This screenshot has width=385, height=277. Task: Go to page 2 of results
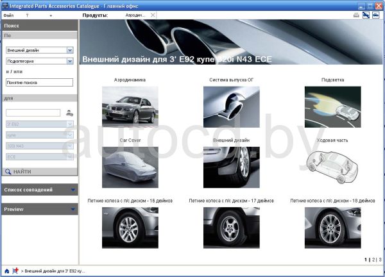coord(373,260)
